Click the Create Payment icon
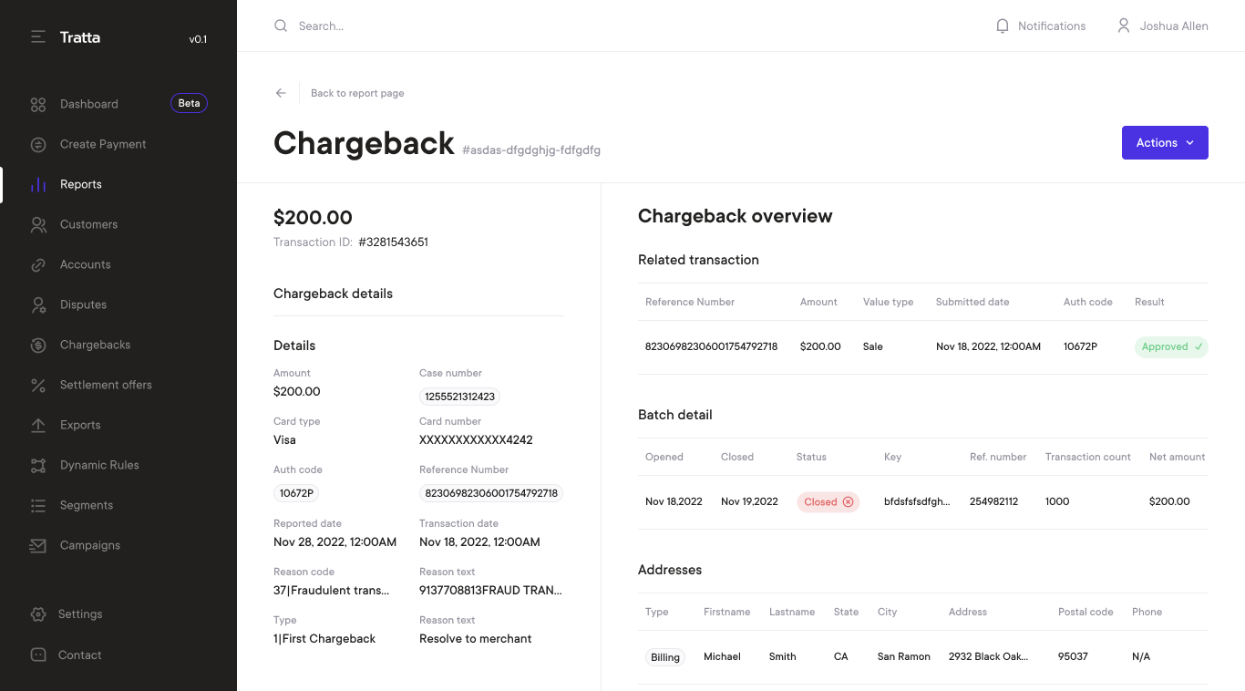This screenshot has width=1245, height=691. (38, 144)
